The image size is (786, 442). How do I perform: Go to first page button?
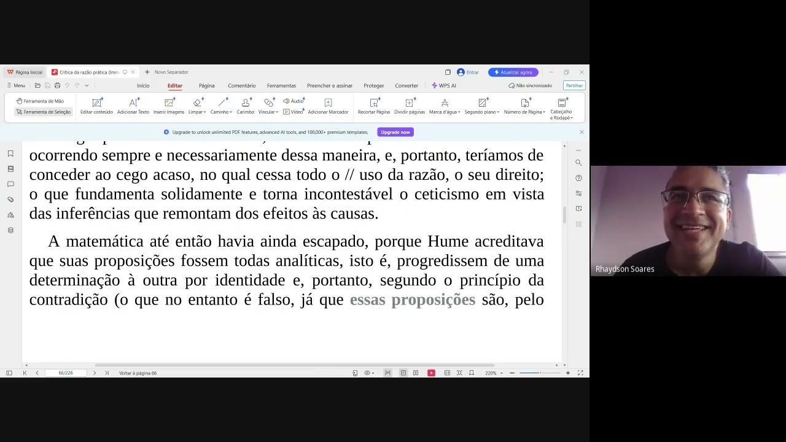pos(25,373)
